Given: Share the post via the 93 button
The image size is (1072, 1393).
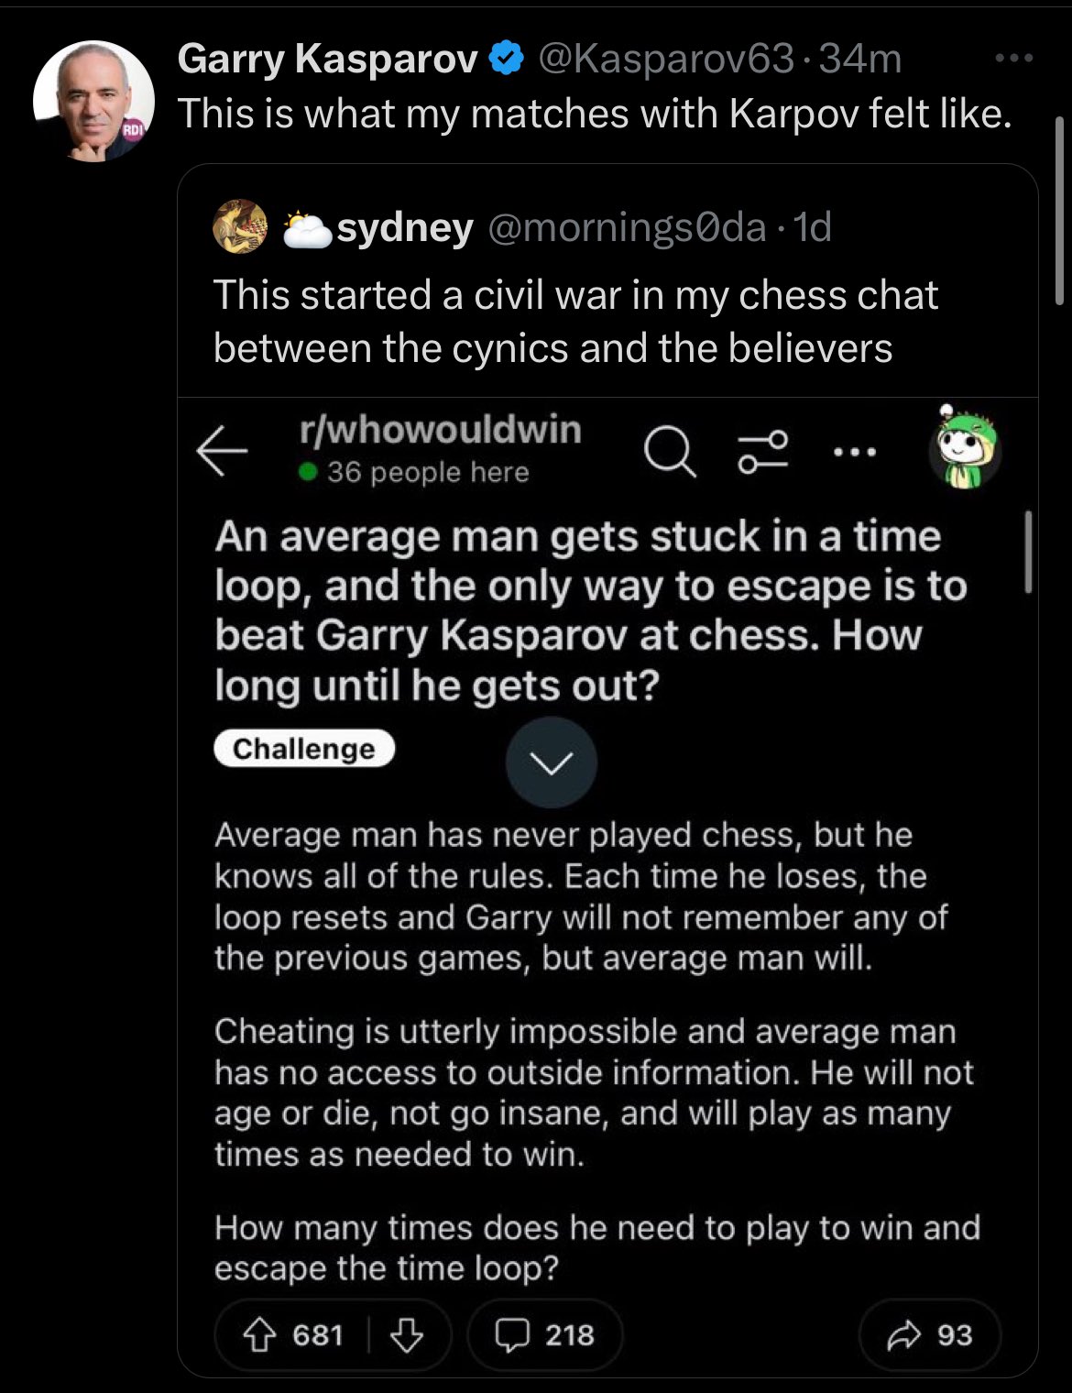Looking at the screenshot, I should [x=929, y=1335].
